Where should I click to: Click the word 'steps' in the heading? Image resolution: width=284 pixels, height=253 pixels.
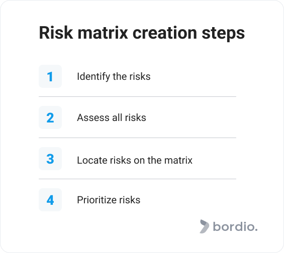(223, 34)
